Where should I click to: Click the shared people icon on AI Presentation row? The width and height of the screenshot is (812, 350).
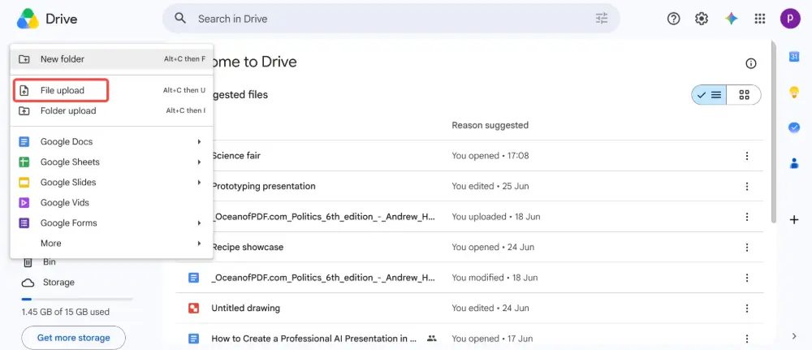431,339
